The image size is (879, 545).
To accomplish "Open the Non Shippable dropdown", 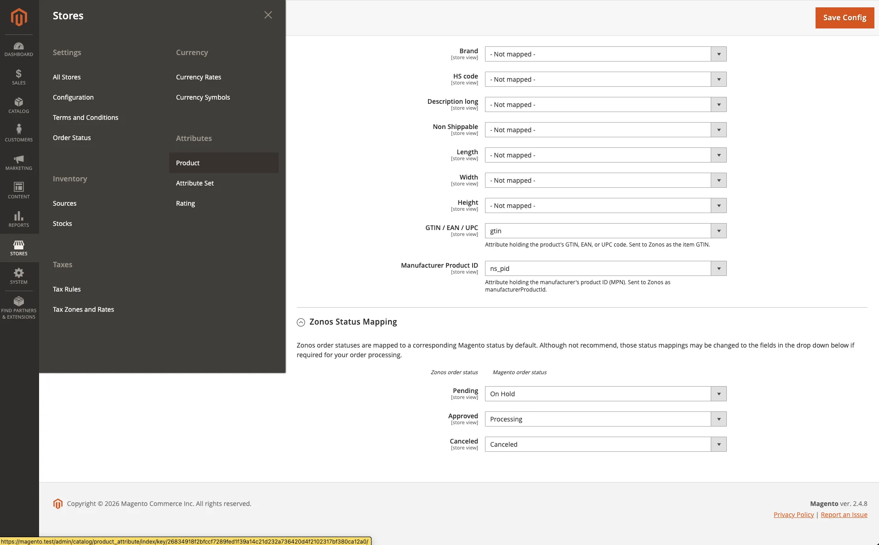I will pyautogui.click(x=605, y=130).
